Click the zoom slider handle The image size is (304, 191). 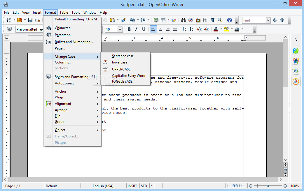tap(268, 186)
